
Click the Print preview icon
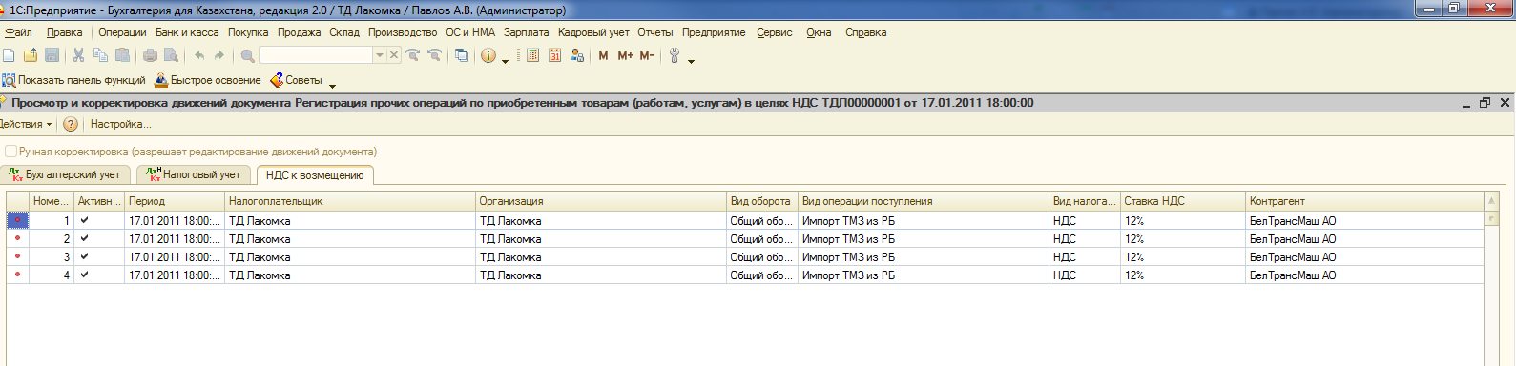(x=172, y=55)
